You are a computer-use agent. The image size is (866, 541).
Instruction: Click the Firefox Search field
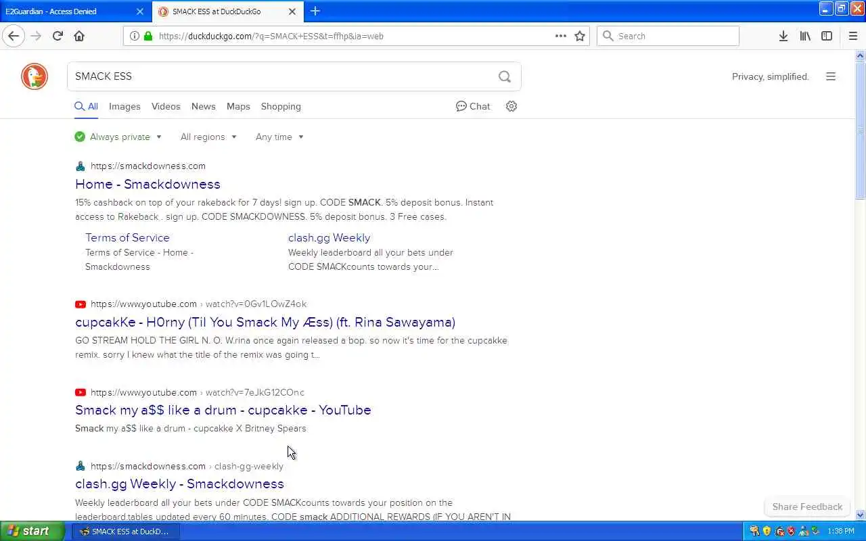[x=668, y=36]
